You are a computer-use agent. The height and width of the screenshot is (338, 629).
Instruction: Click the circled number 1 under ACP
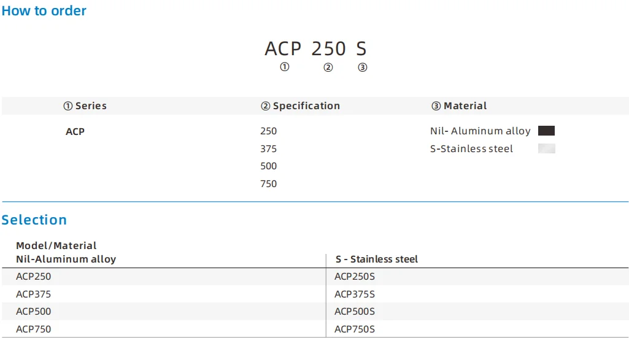(284, 67)
